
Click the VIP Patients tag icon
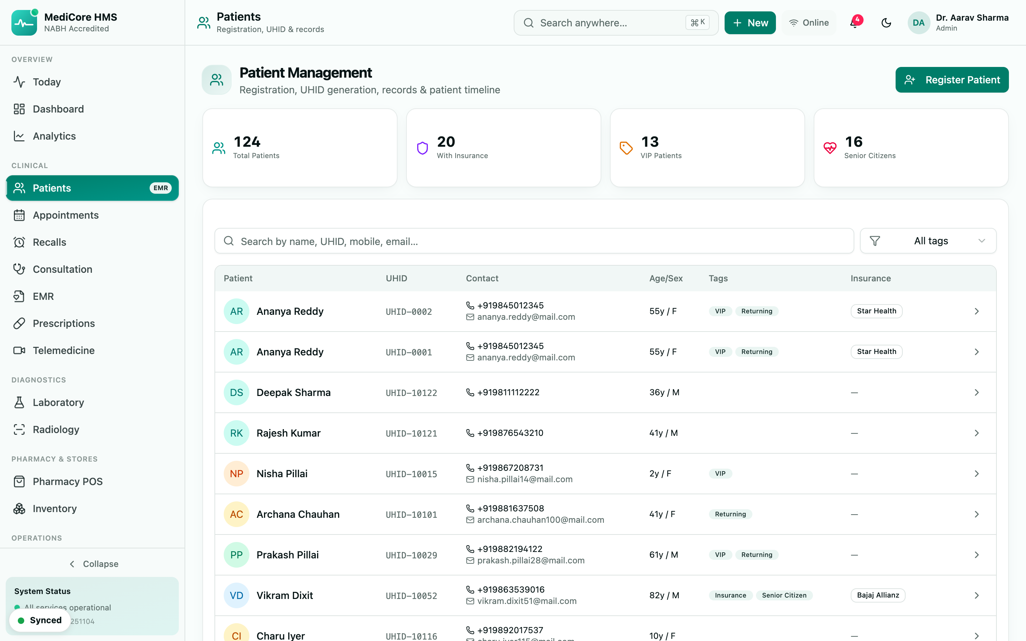click(x=626, y=148)
